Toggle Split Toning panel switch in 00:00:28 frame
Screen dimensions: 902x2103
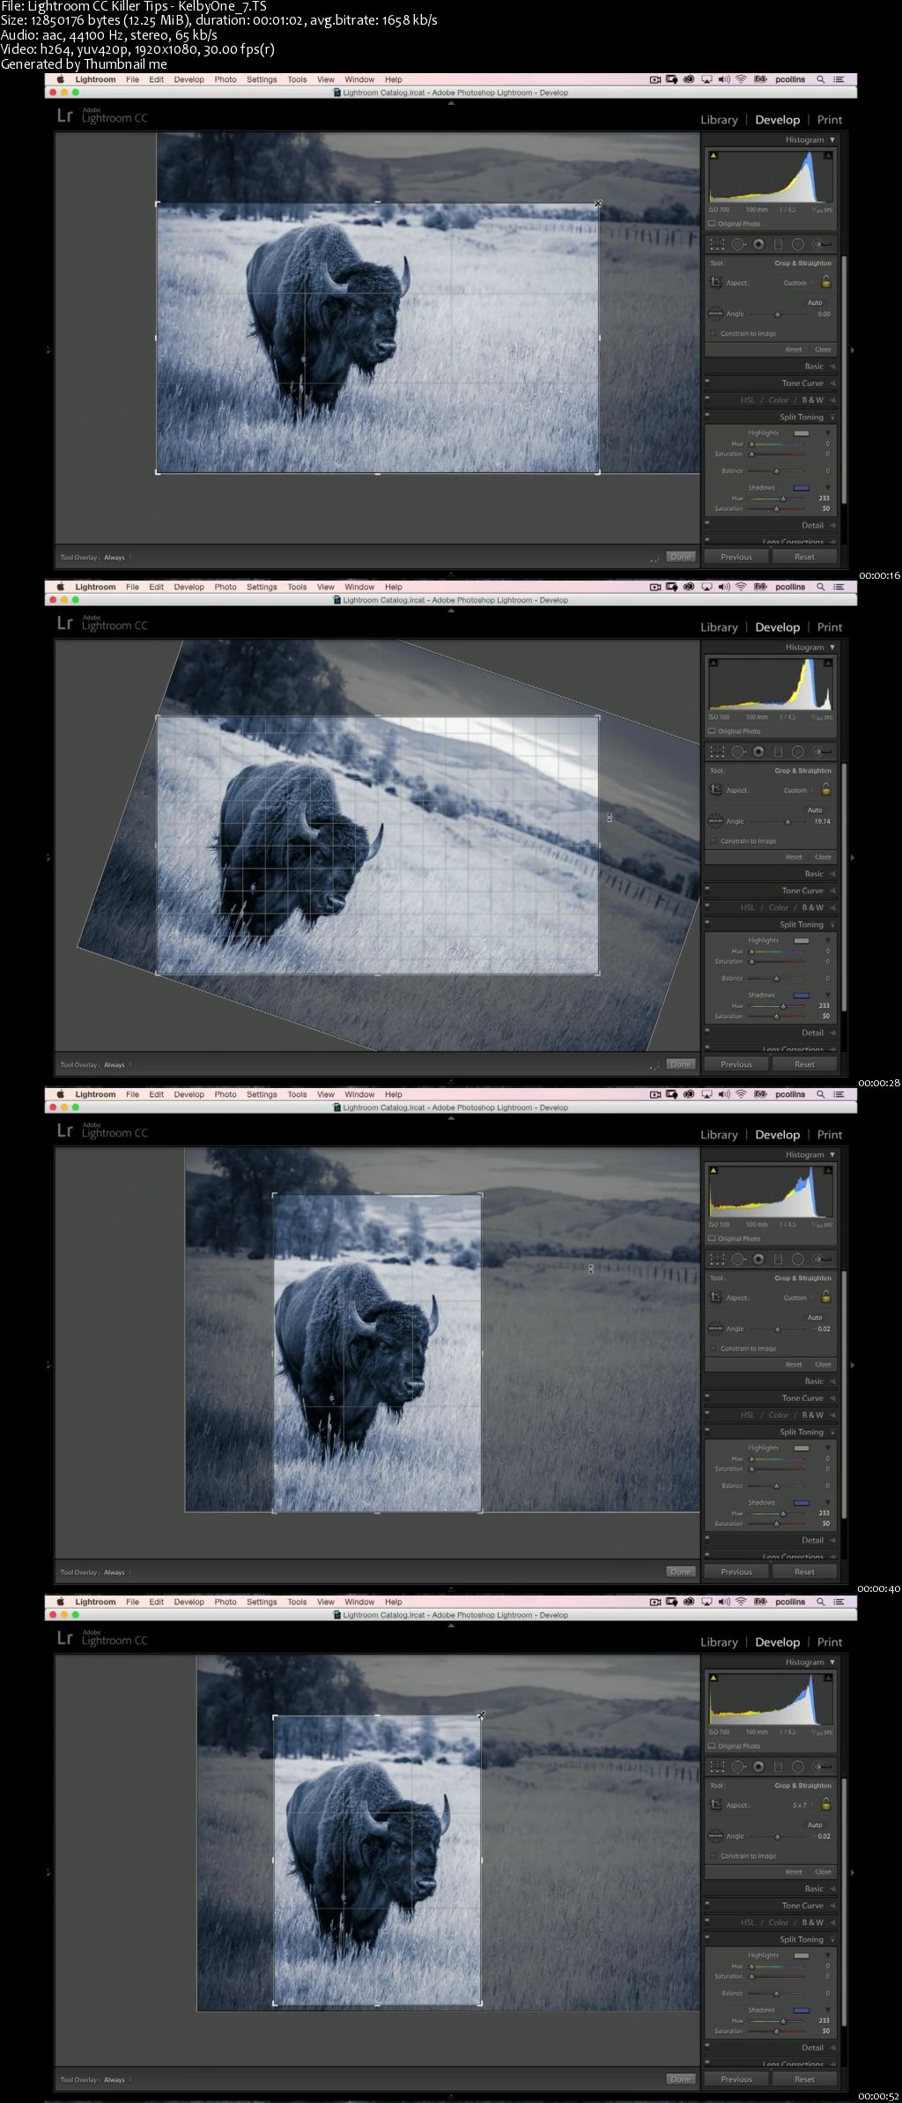pyautogui.click(x=707, y=924)
